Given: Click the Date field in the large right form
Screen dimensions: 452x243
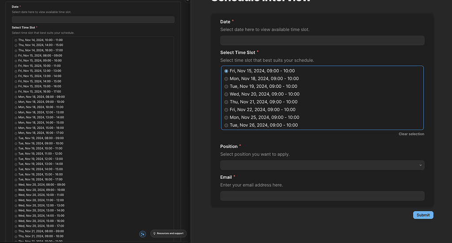Looking at the screenshot, I should (322, 41).
